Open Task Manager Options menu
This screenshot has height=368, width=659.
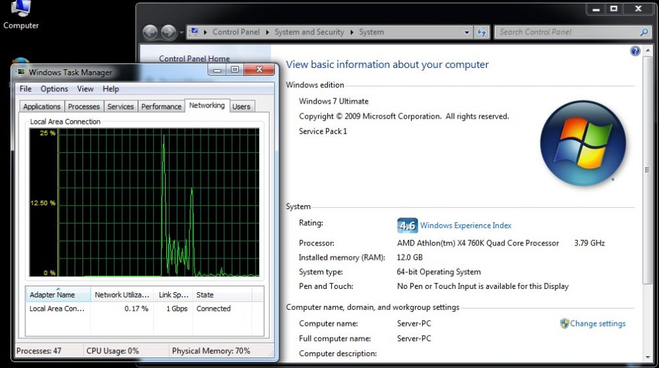(x=54, y=88)
